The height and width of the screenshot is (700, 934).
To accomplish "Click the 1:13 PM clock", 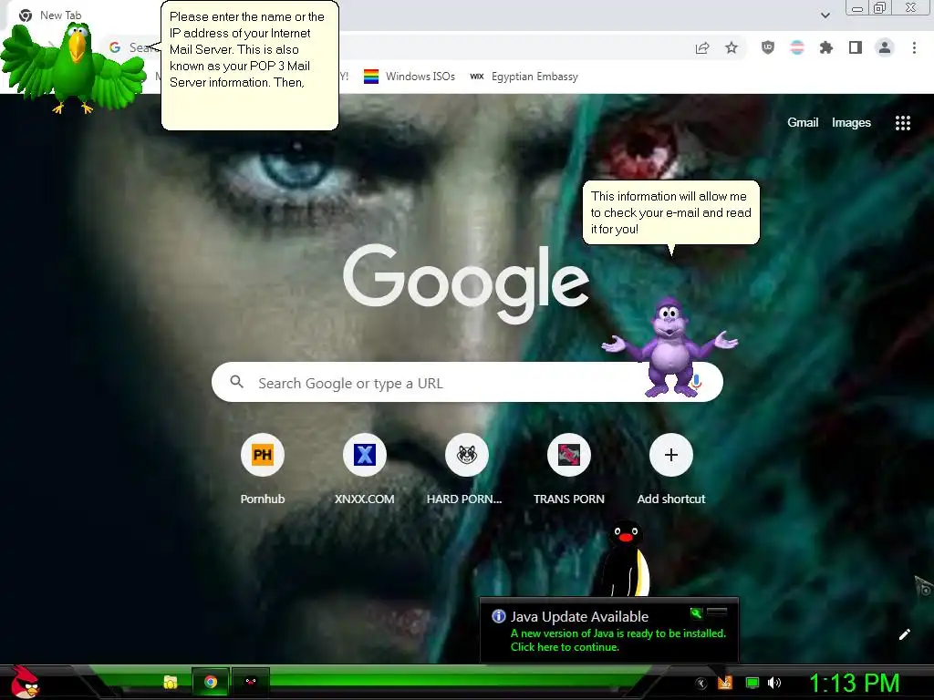I will pyautogui.click(x=854, y=683).
